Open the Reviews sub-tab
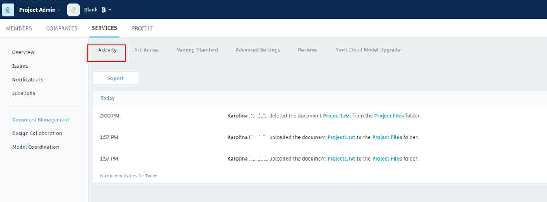This screenshot has width=547, height=202. click(x=308, y=50)
